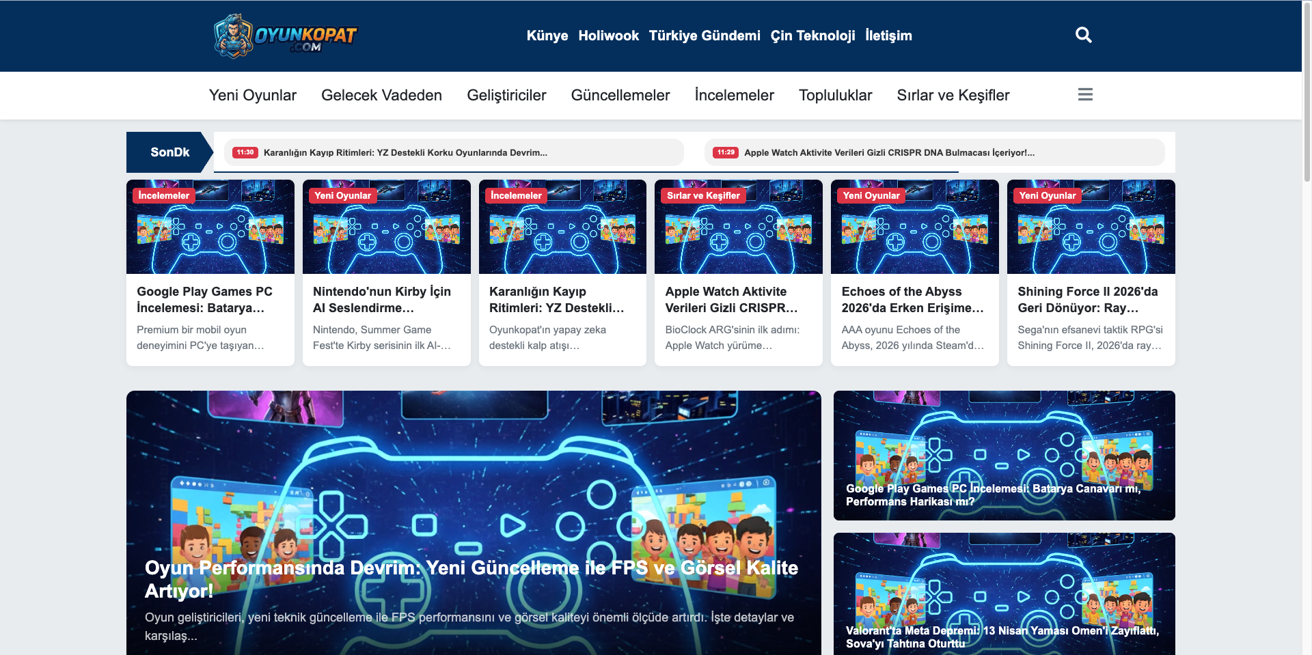Open Çin Teknoloji nav item
Viewport: 1312px width, 655px height.
tap(812, 36)
